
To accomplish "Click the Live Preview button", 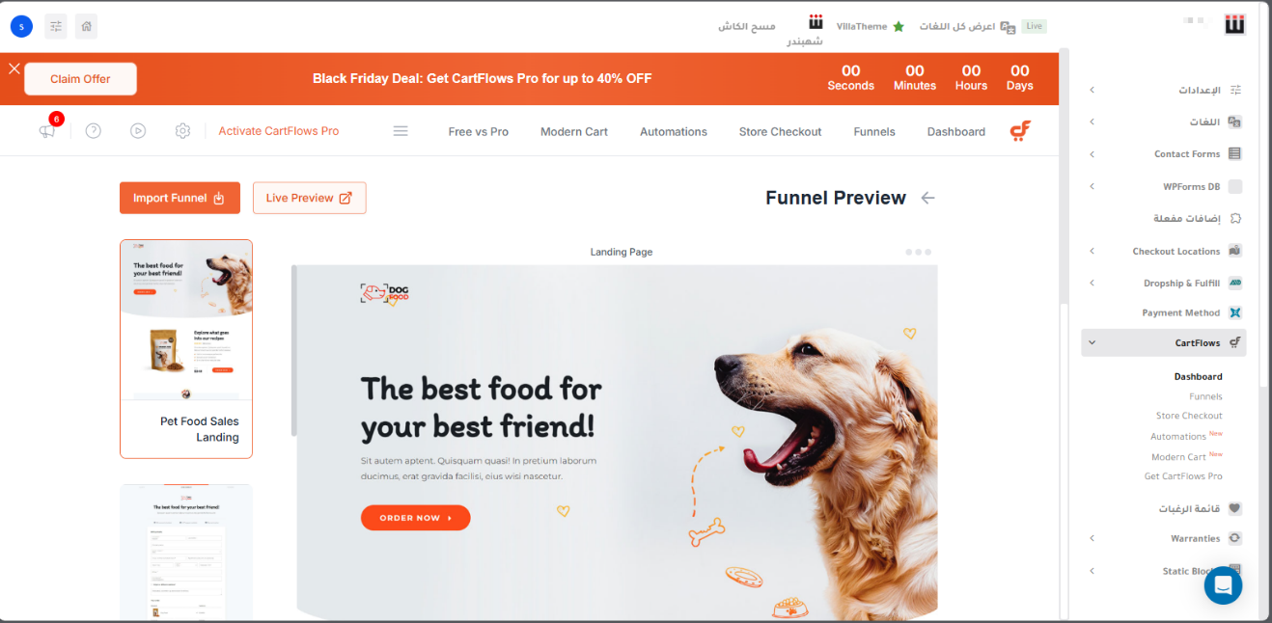I will coord(309,198).
